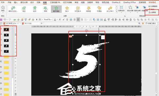Apply the 弹跳 bounce animation effect

pyautogui.click(x=45, y=9)
